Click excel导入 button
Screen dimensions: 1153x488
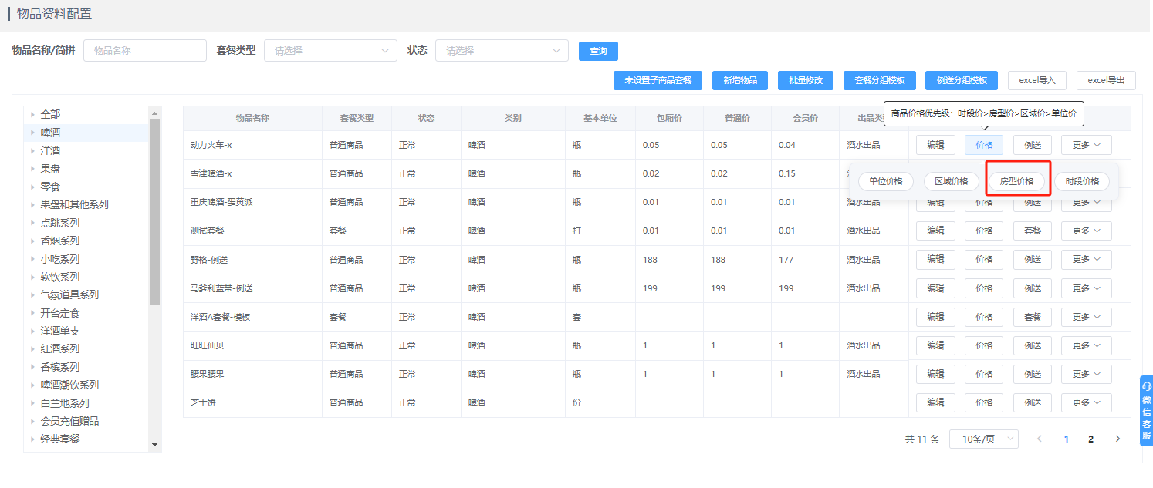coord(1037,80)
